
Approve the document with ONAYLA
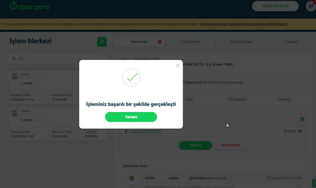tap(195, 145)
